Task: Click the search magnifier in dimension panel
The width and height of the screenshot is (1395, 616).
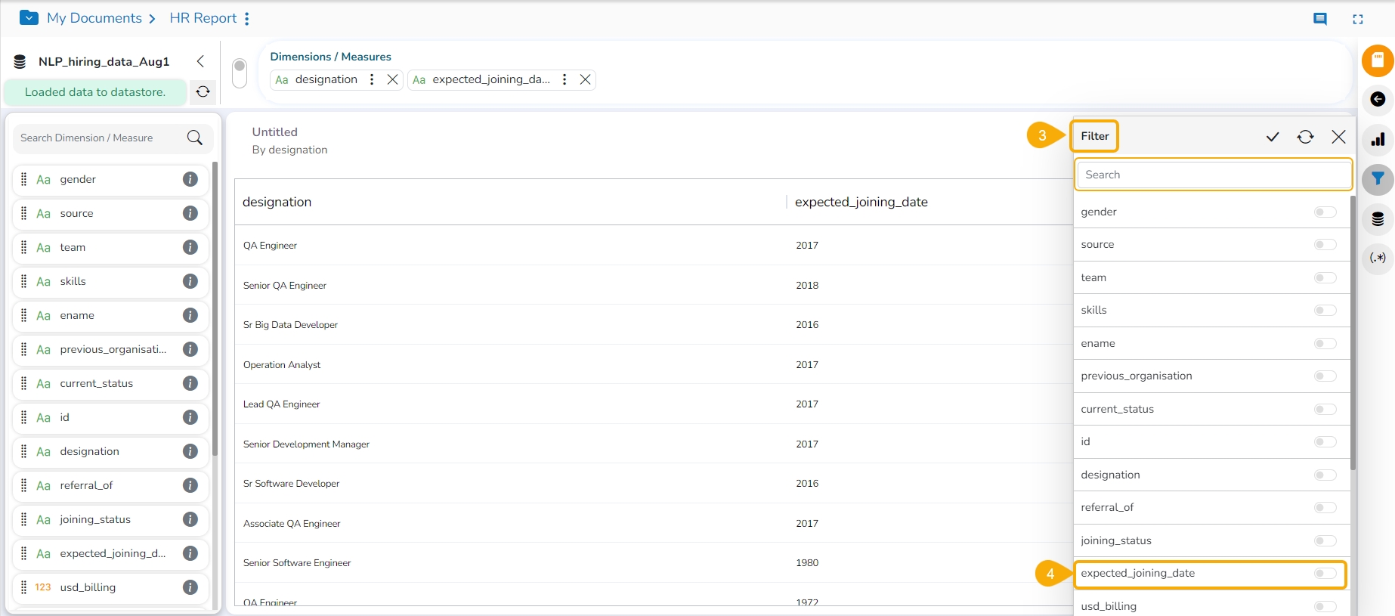Action: (194, 138)
